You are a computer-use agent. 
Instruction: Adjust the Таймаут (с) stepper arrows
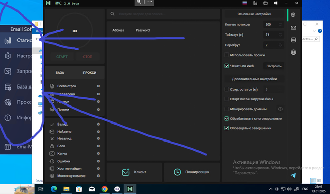click(280, 34)
